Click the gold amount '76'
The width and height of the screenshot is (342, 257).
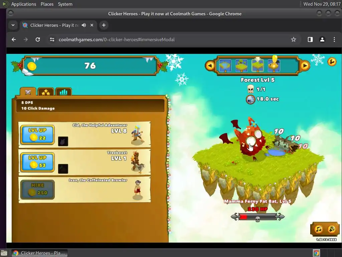click(x=90, y=66)
